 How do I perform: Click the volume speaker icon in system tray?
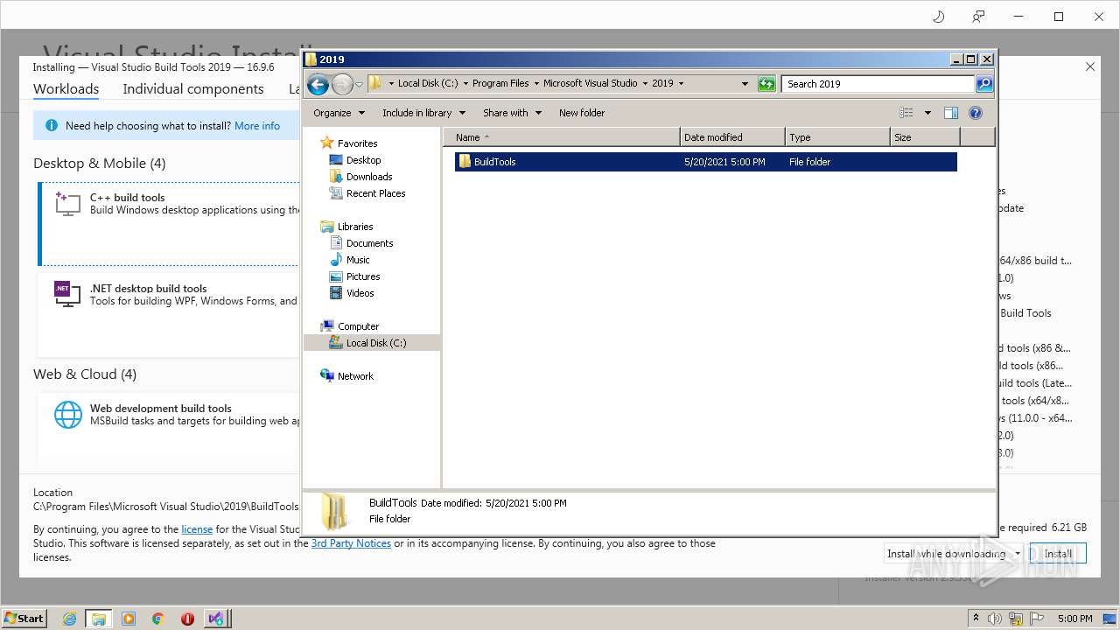[x=994, y=619]
